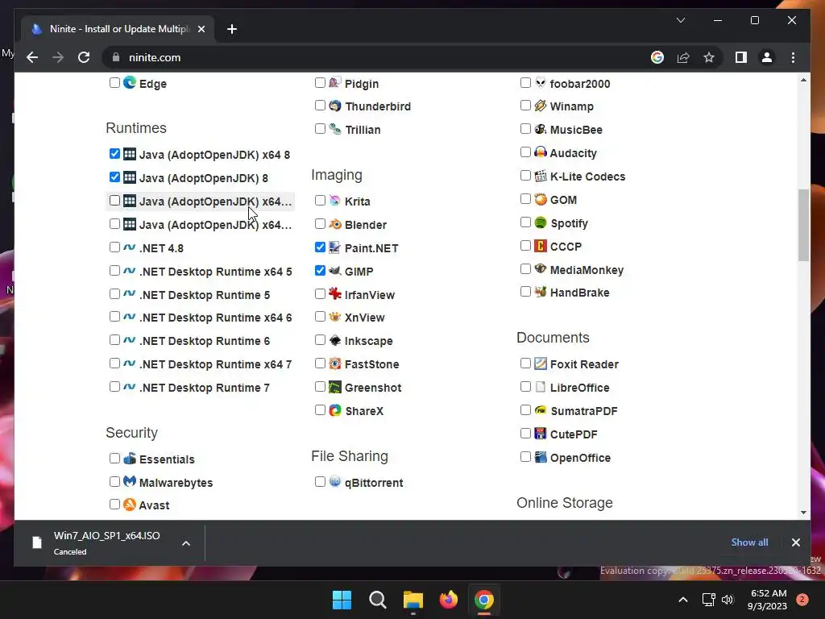Click the page vertical scrollbar thumb
The height and width of the screenshot is (619, 825).
pos(803,225)
